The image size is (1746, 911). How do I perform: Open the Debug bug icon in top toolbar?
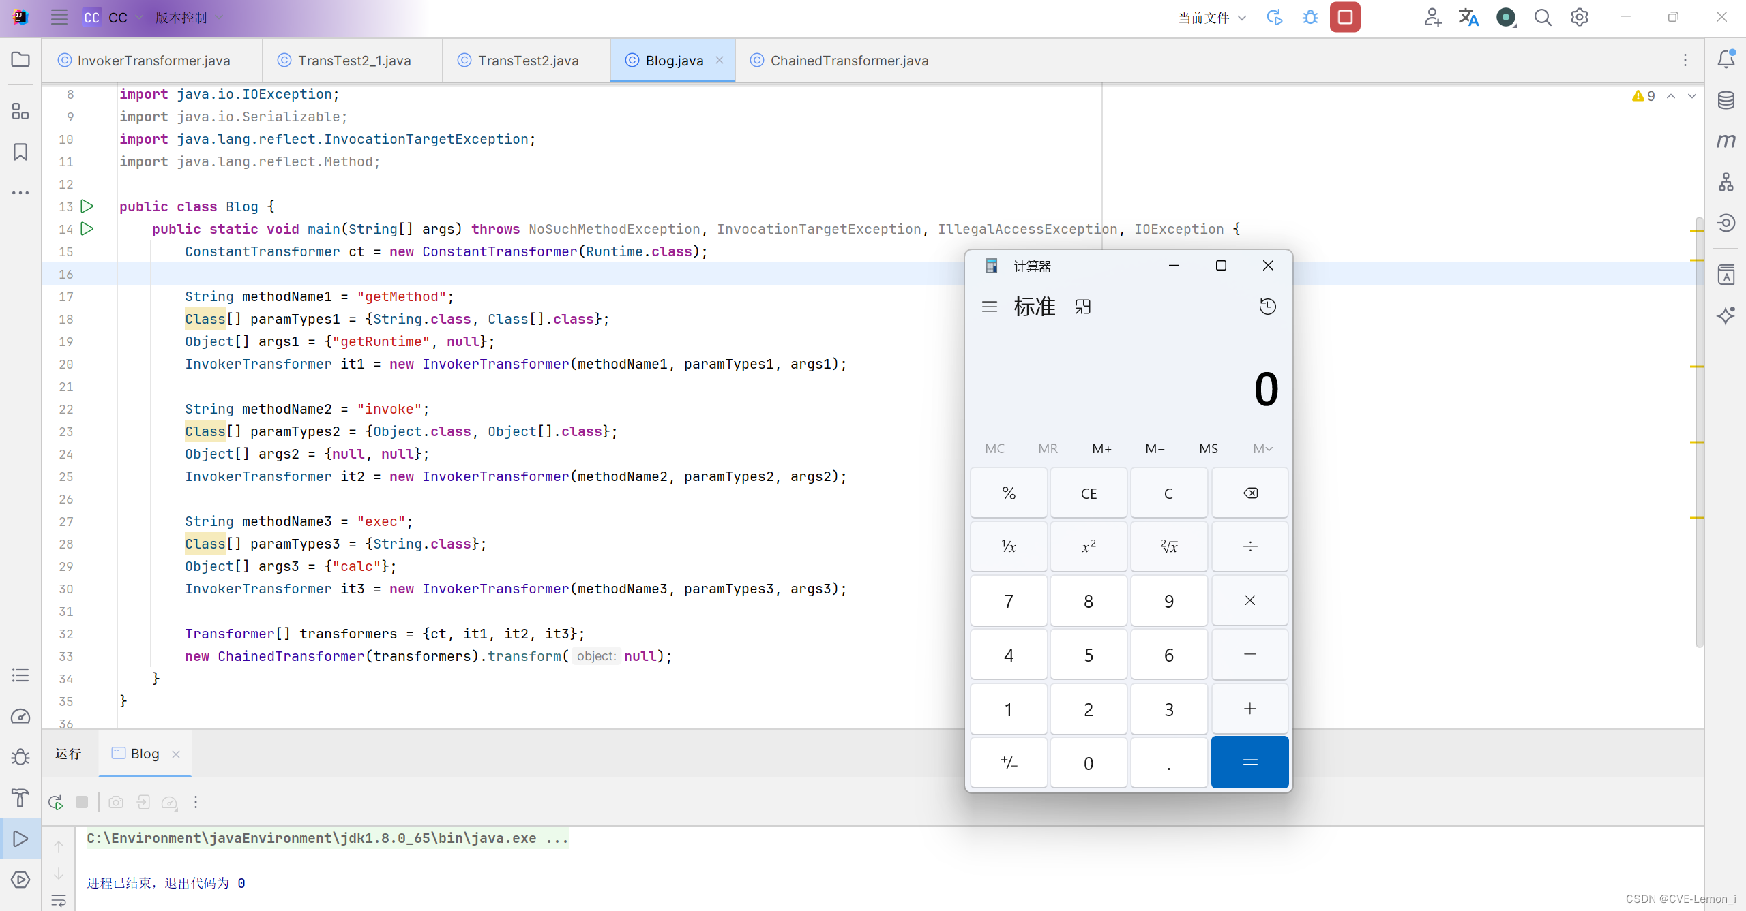point(1310,18)
